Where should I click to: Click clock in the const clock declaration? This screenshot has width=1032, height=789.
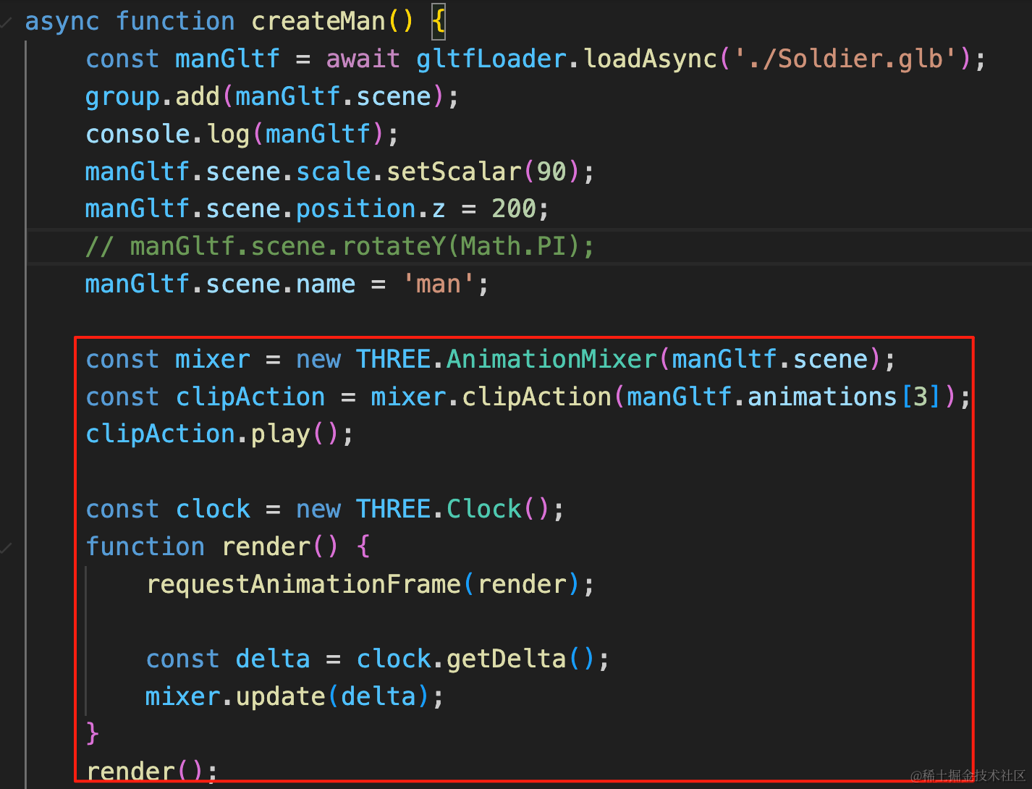[213, 509]
